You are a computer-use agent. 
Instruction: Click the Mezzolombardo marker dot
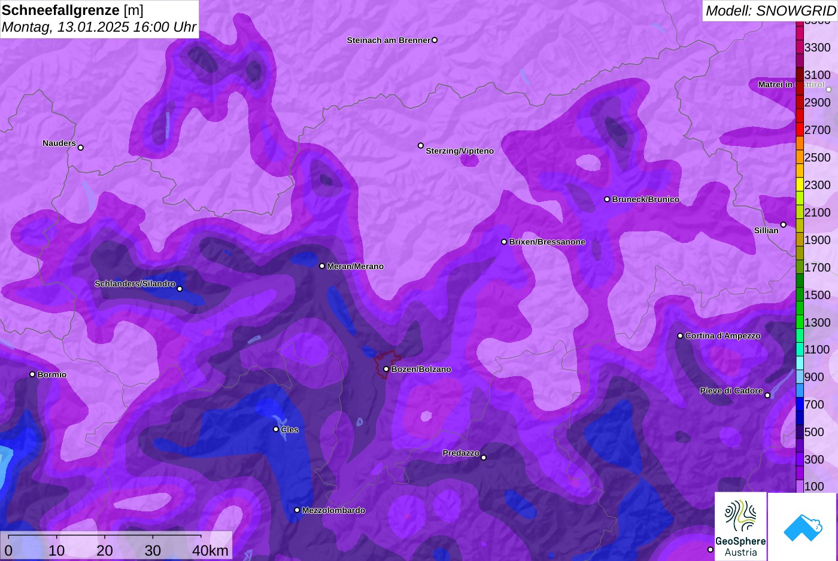point(297,510)
